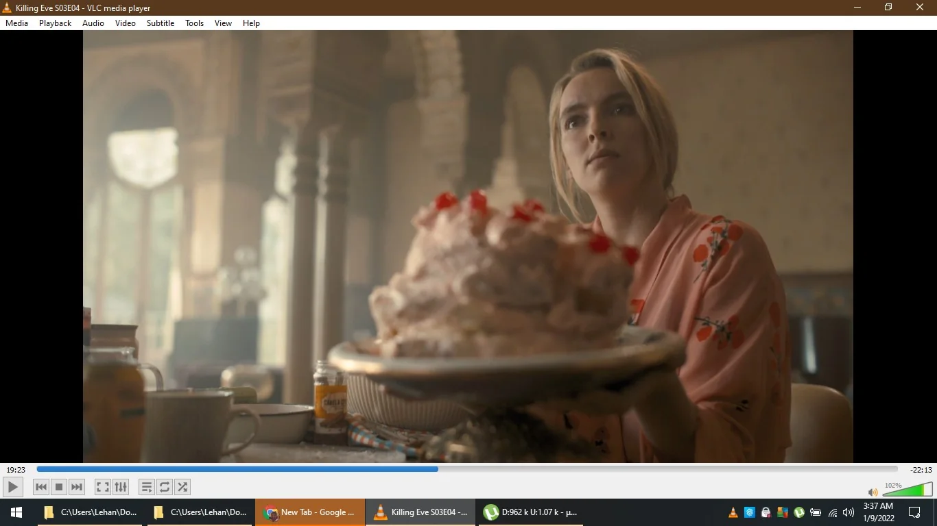Screen dimensions: 937x526
Task: Restore down the VLC window
Action: tap(888, 8)
